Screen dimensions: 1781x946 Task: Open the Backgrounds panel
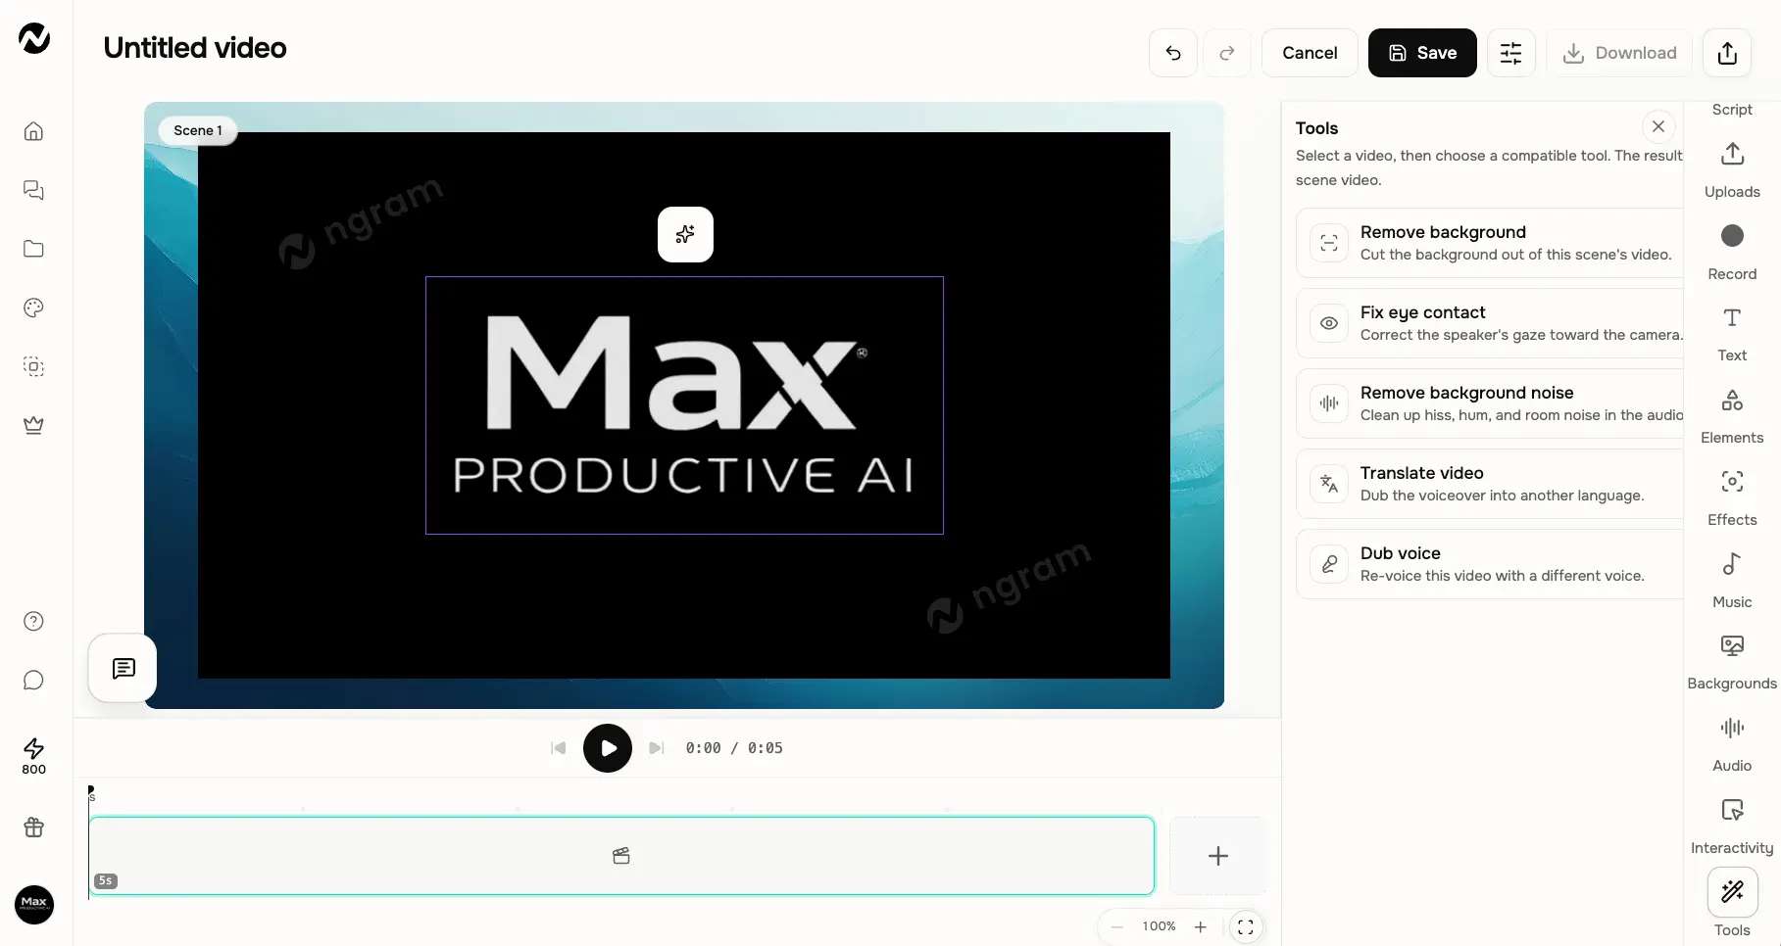point(1732,662)
